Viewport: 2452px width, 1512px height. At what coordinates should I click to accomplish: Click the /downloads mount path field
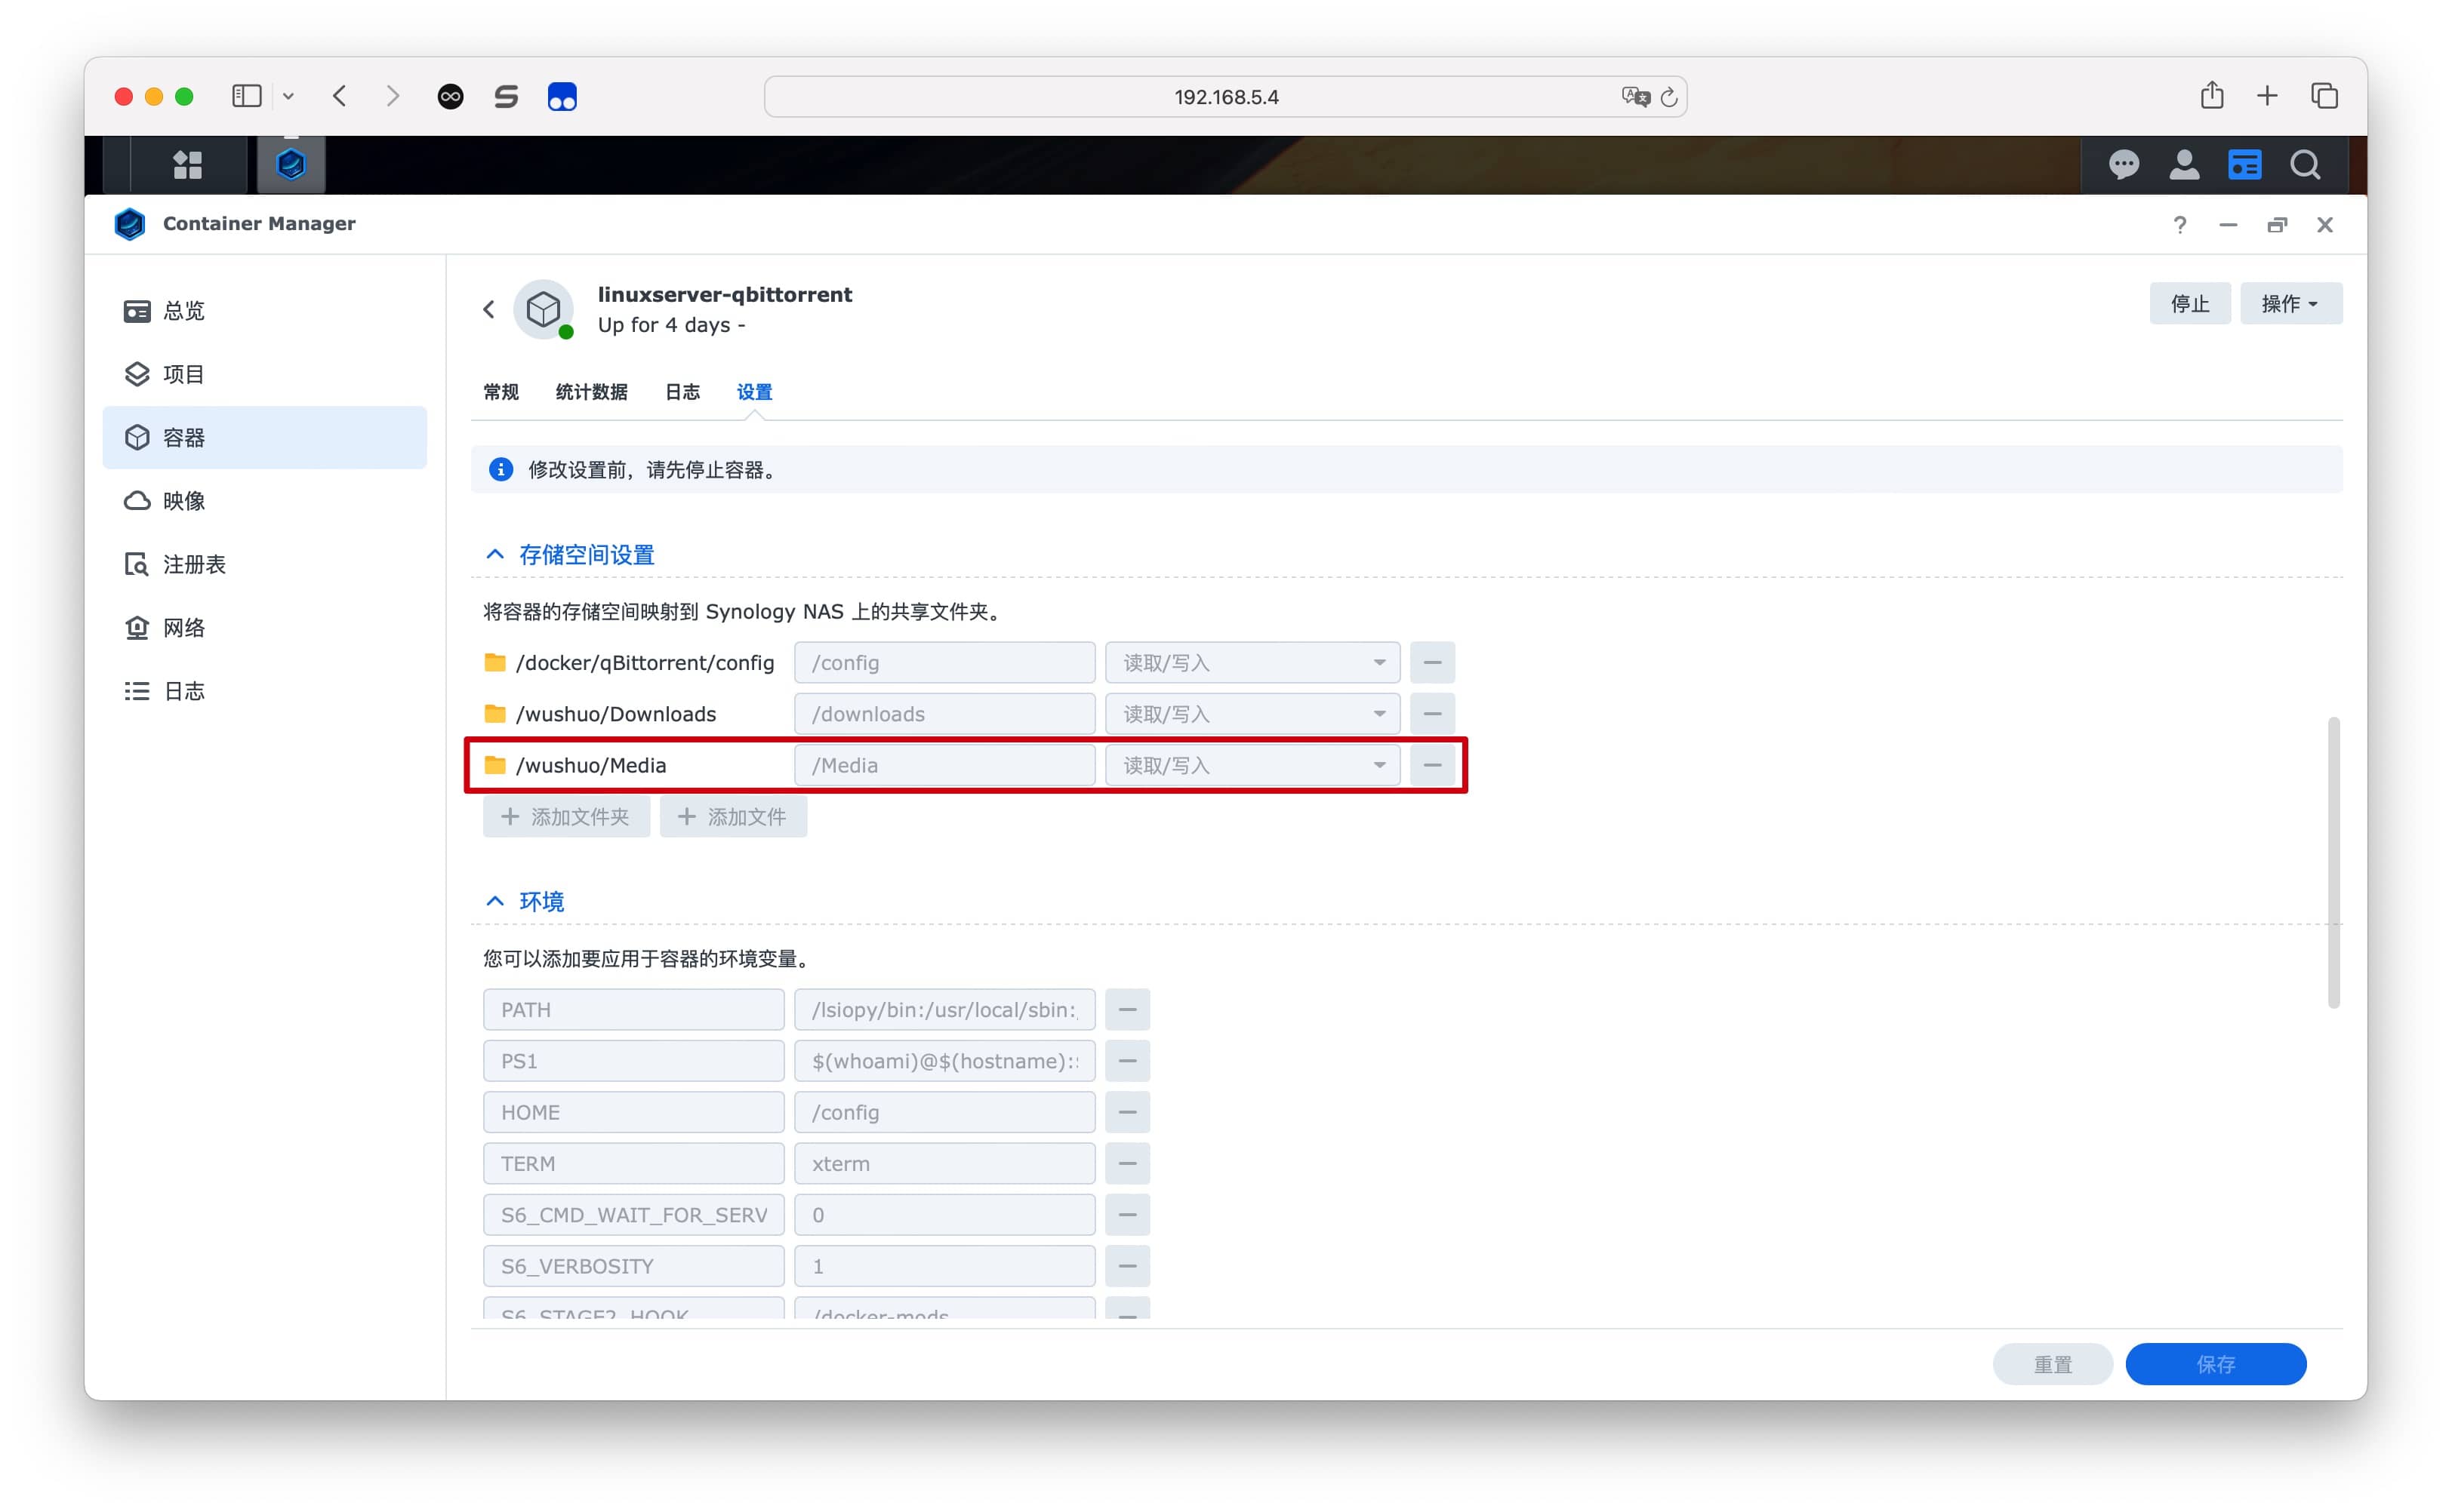tap(944, 714)
